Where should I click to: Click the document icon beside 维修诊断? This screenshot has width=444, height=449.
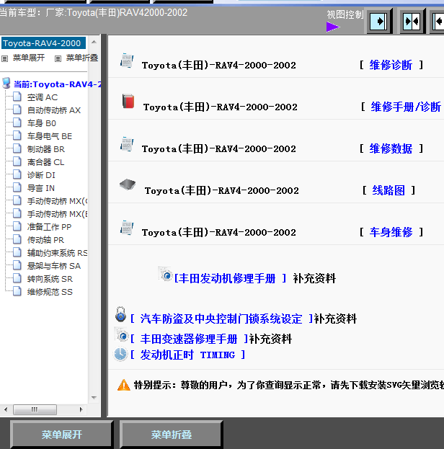pyautogui.click(x=127, y=61)
